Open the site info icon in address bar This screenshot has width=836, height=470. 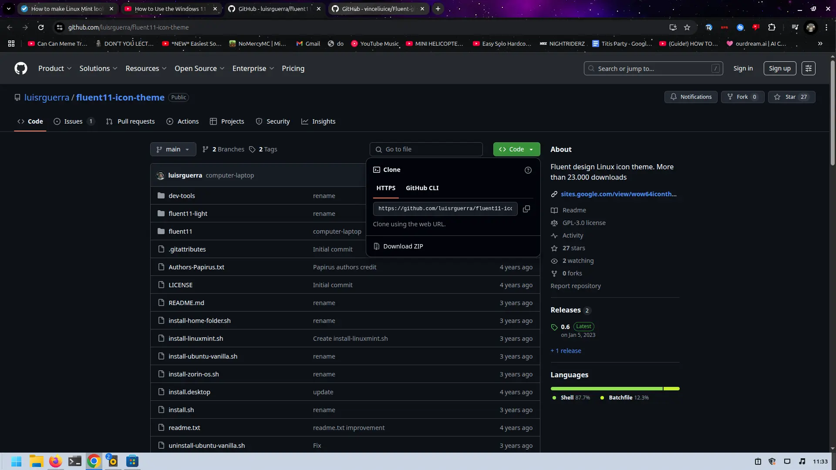pos(60,27)
